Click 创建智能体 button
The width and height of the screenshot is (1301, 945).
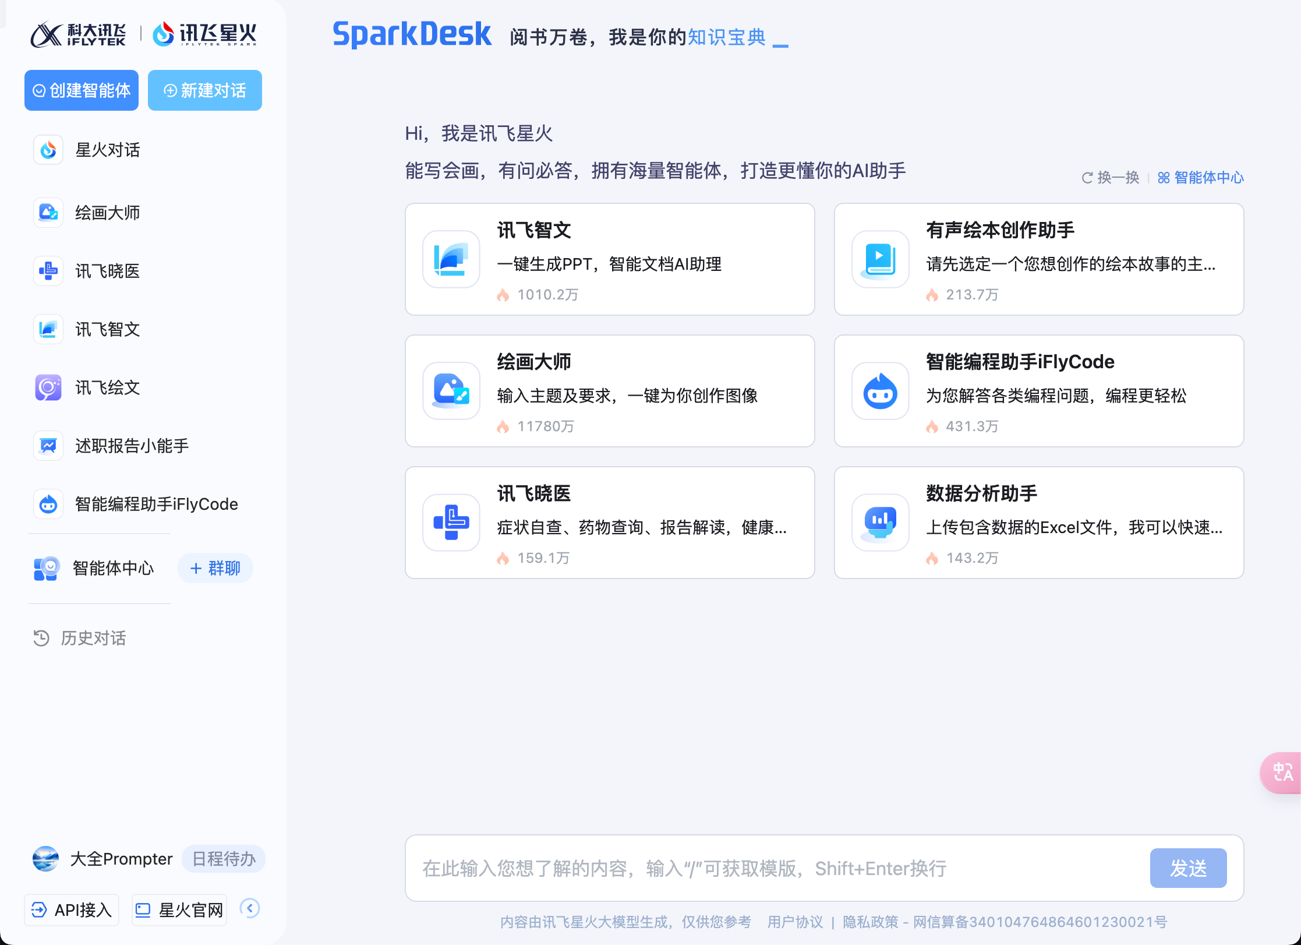(x=82, y=90)
